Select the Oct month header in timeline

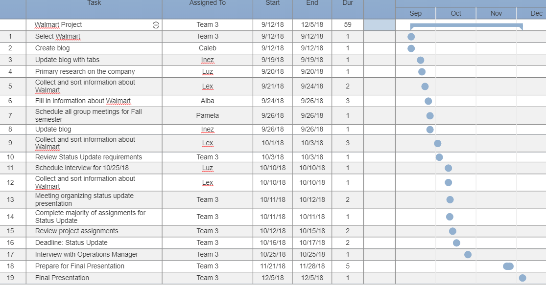456,13
